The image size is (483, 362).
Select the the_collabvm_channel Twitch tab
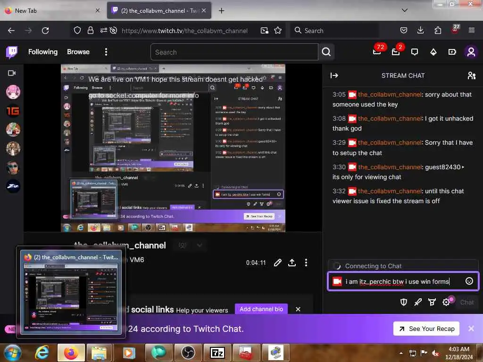point(159,11)
